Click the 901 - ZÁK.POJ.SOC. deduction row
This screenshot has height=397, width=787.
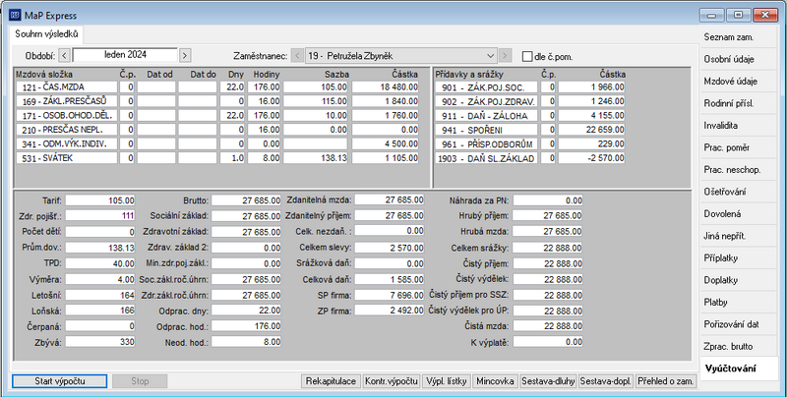tap(530, 87)
